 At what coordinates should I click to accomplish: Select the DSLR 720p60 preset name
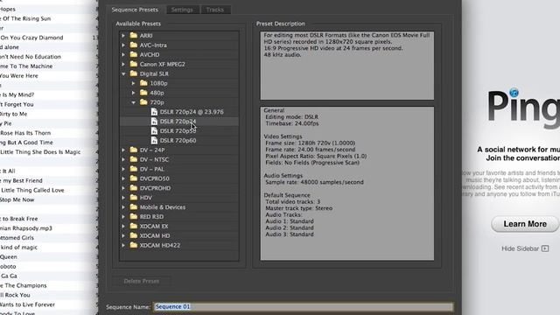click(178, 140)
